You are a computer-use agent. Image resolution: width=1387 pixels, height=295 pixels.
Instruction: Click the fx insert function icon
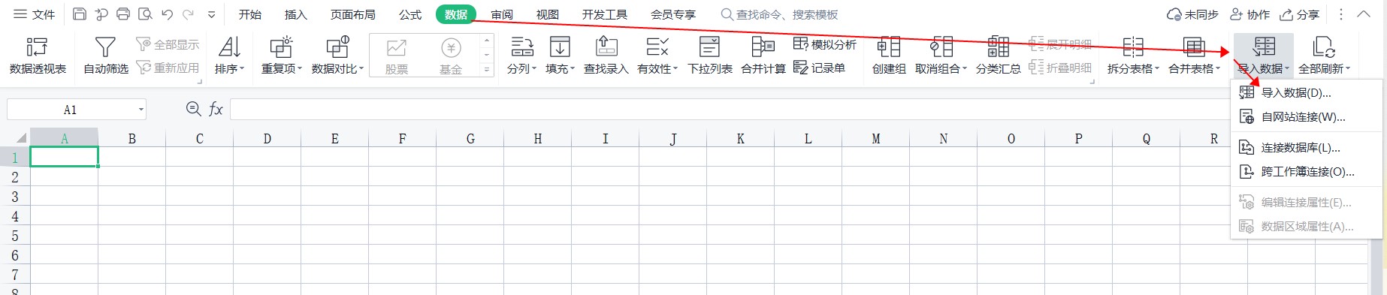click(216, 110)
